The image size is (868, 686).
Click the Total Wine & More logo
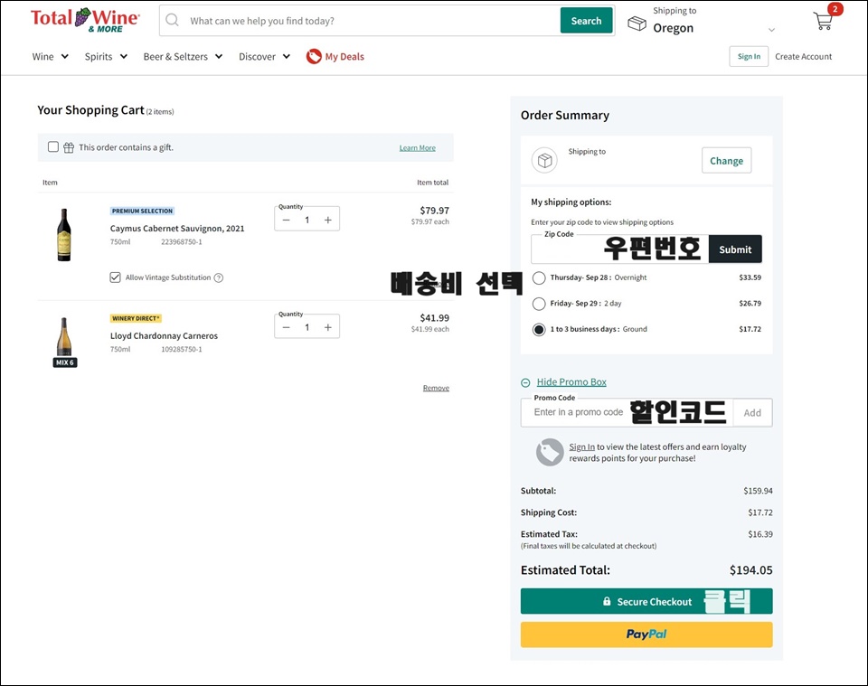pos(85,20)
